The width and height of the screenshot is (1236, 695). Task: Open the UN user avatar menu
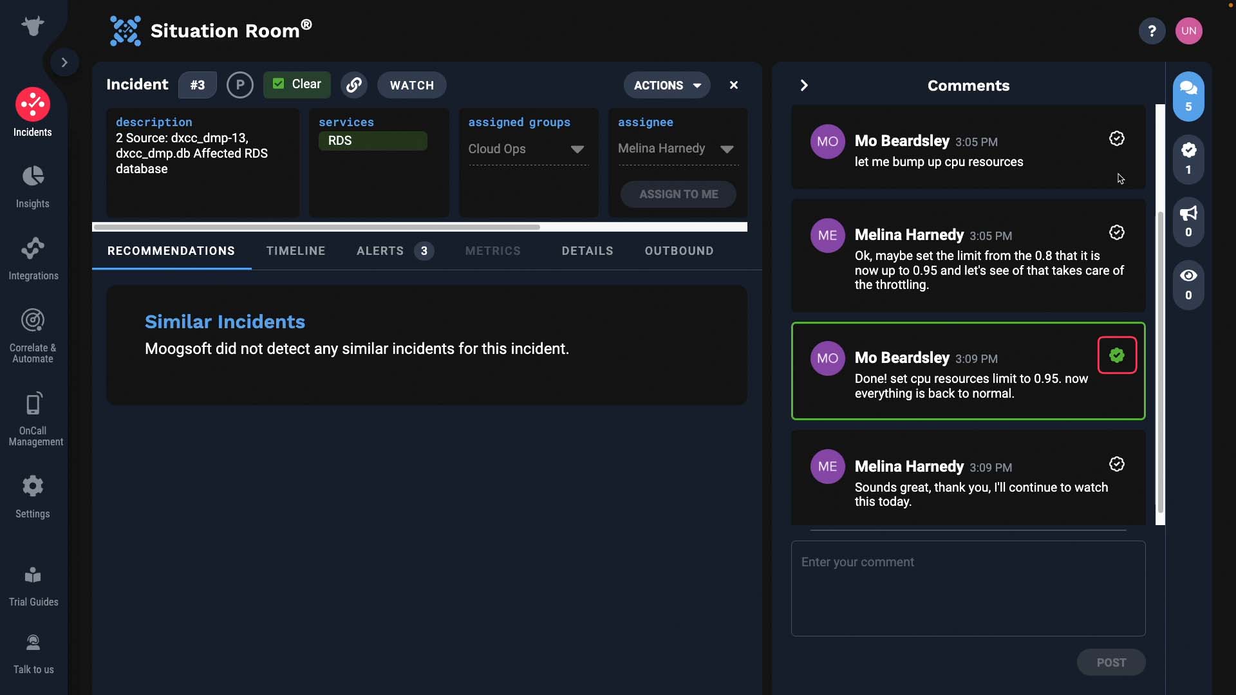pos(1188,31)
